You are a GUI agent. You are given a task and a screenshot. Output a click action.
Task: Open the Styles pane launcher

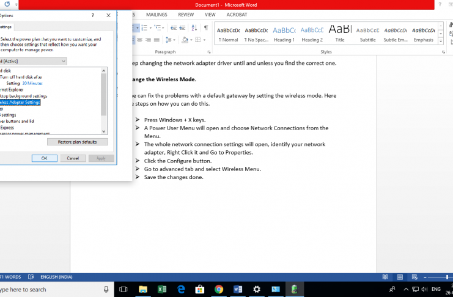coord(443,52)
